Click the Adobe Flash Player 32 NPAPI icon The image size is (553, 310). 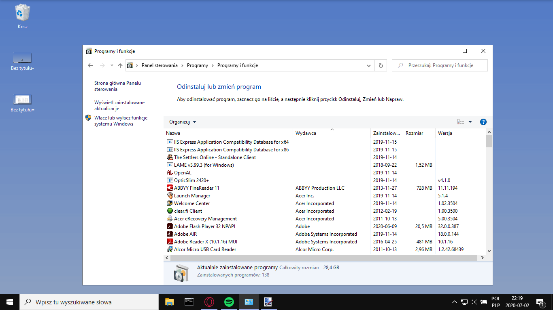pos(170,226)
